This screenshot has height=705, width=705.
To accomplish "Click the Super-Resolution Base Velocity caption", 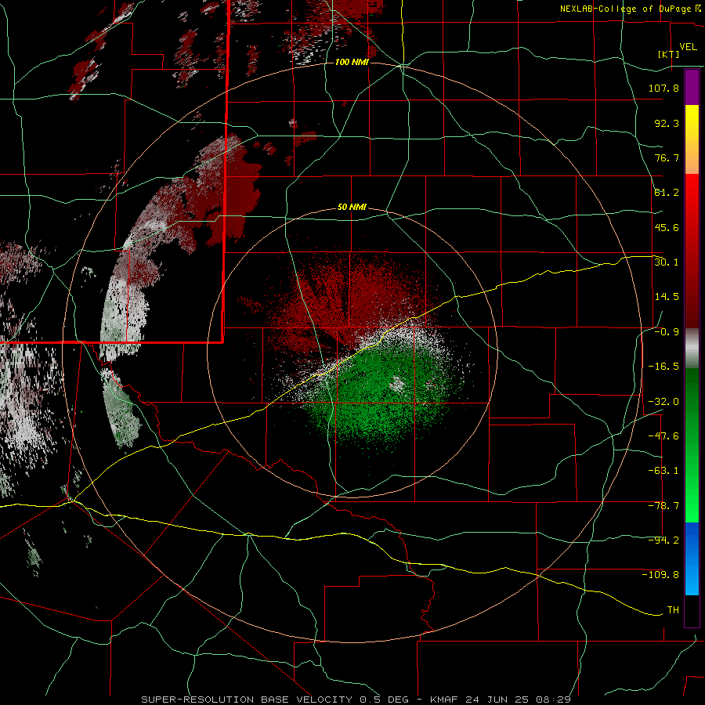I will pos(356,700).
